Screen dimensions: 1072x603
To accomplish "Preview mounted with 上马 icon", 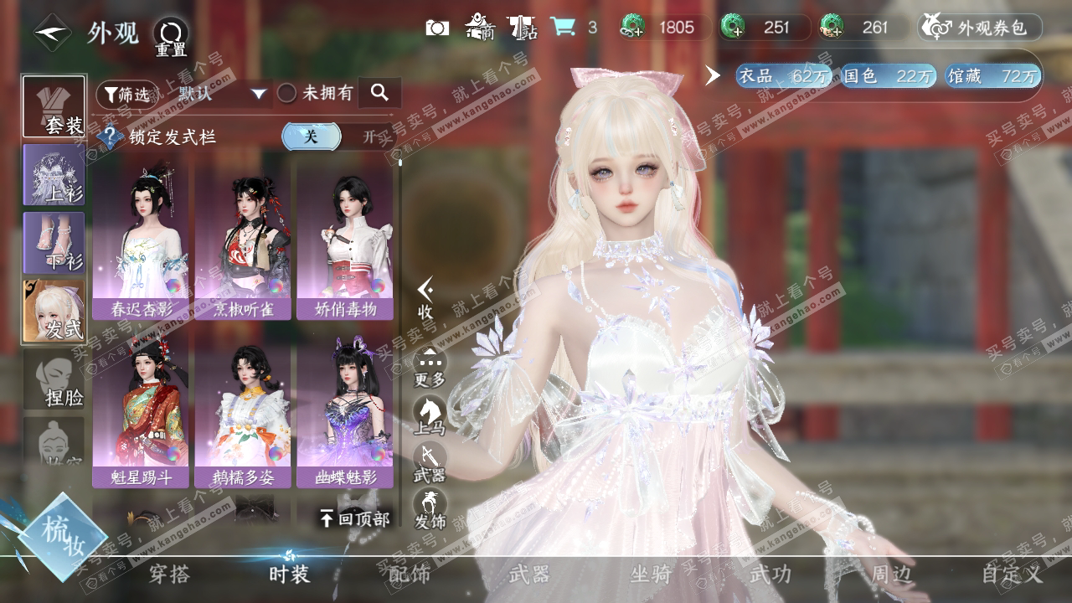I will coord(430,415).
